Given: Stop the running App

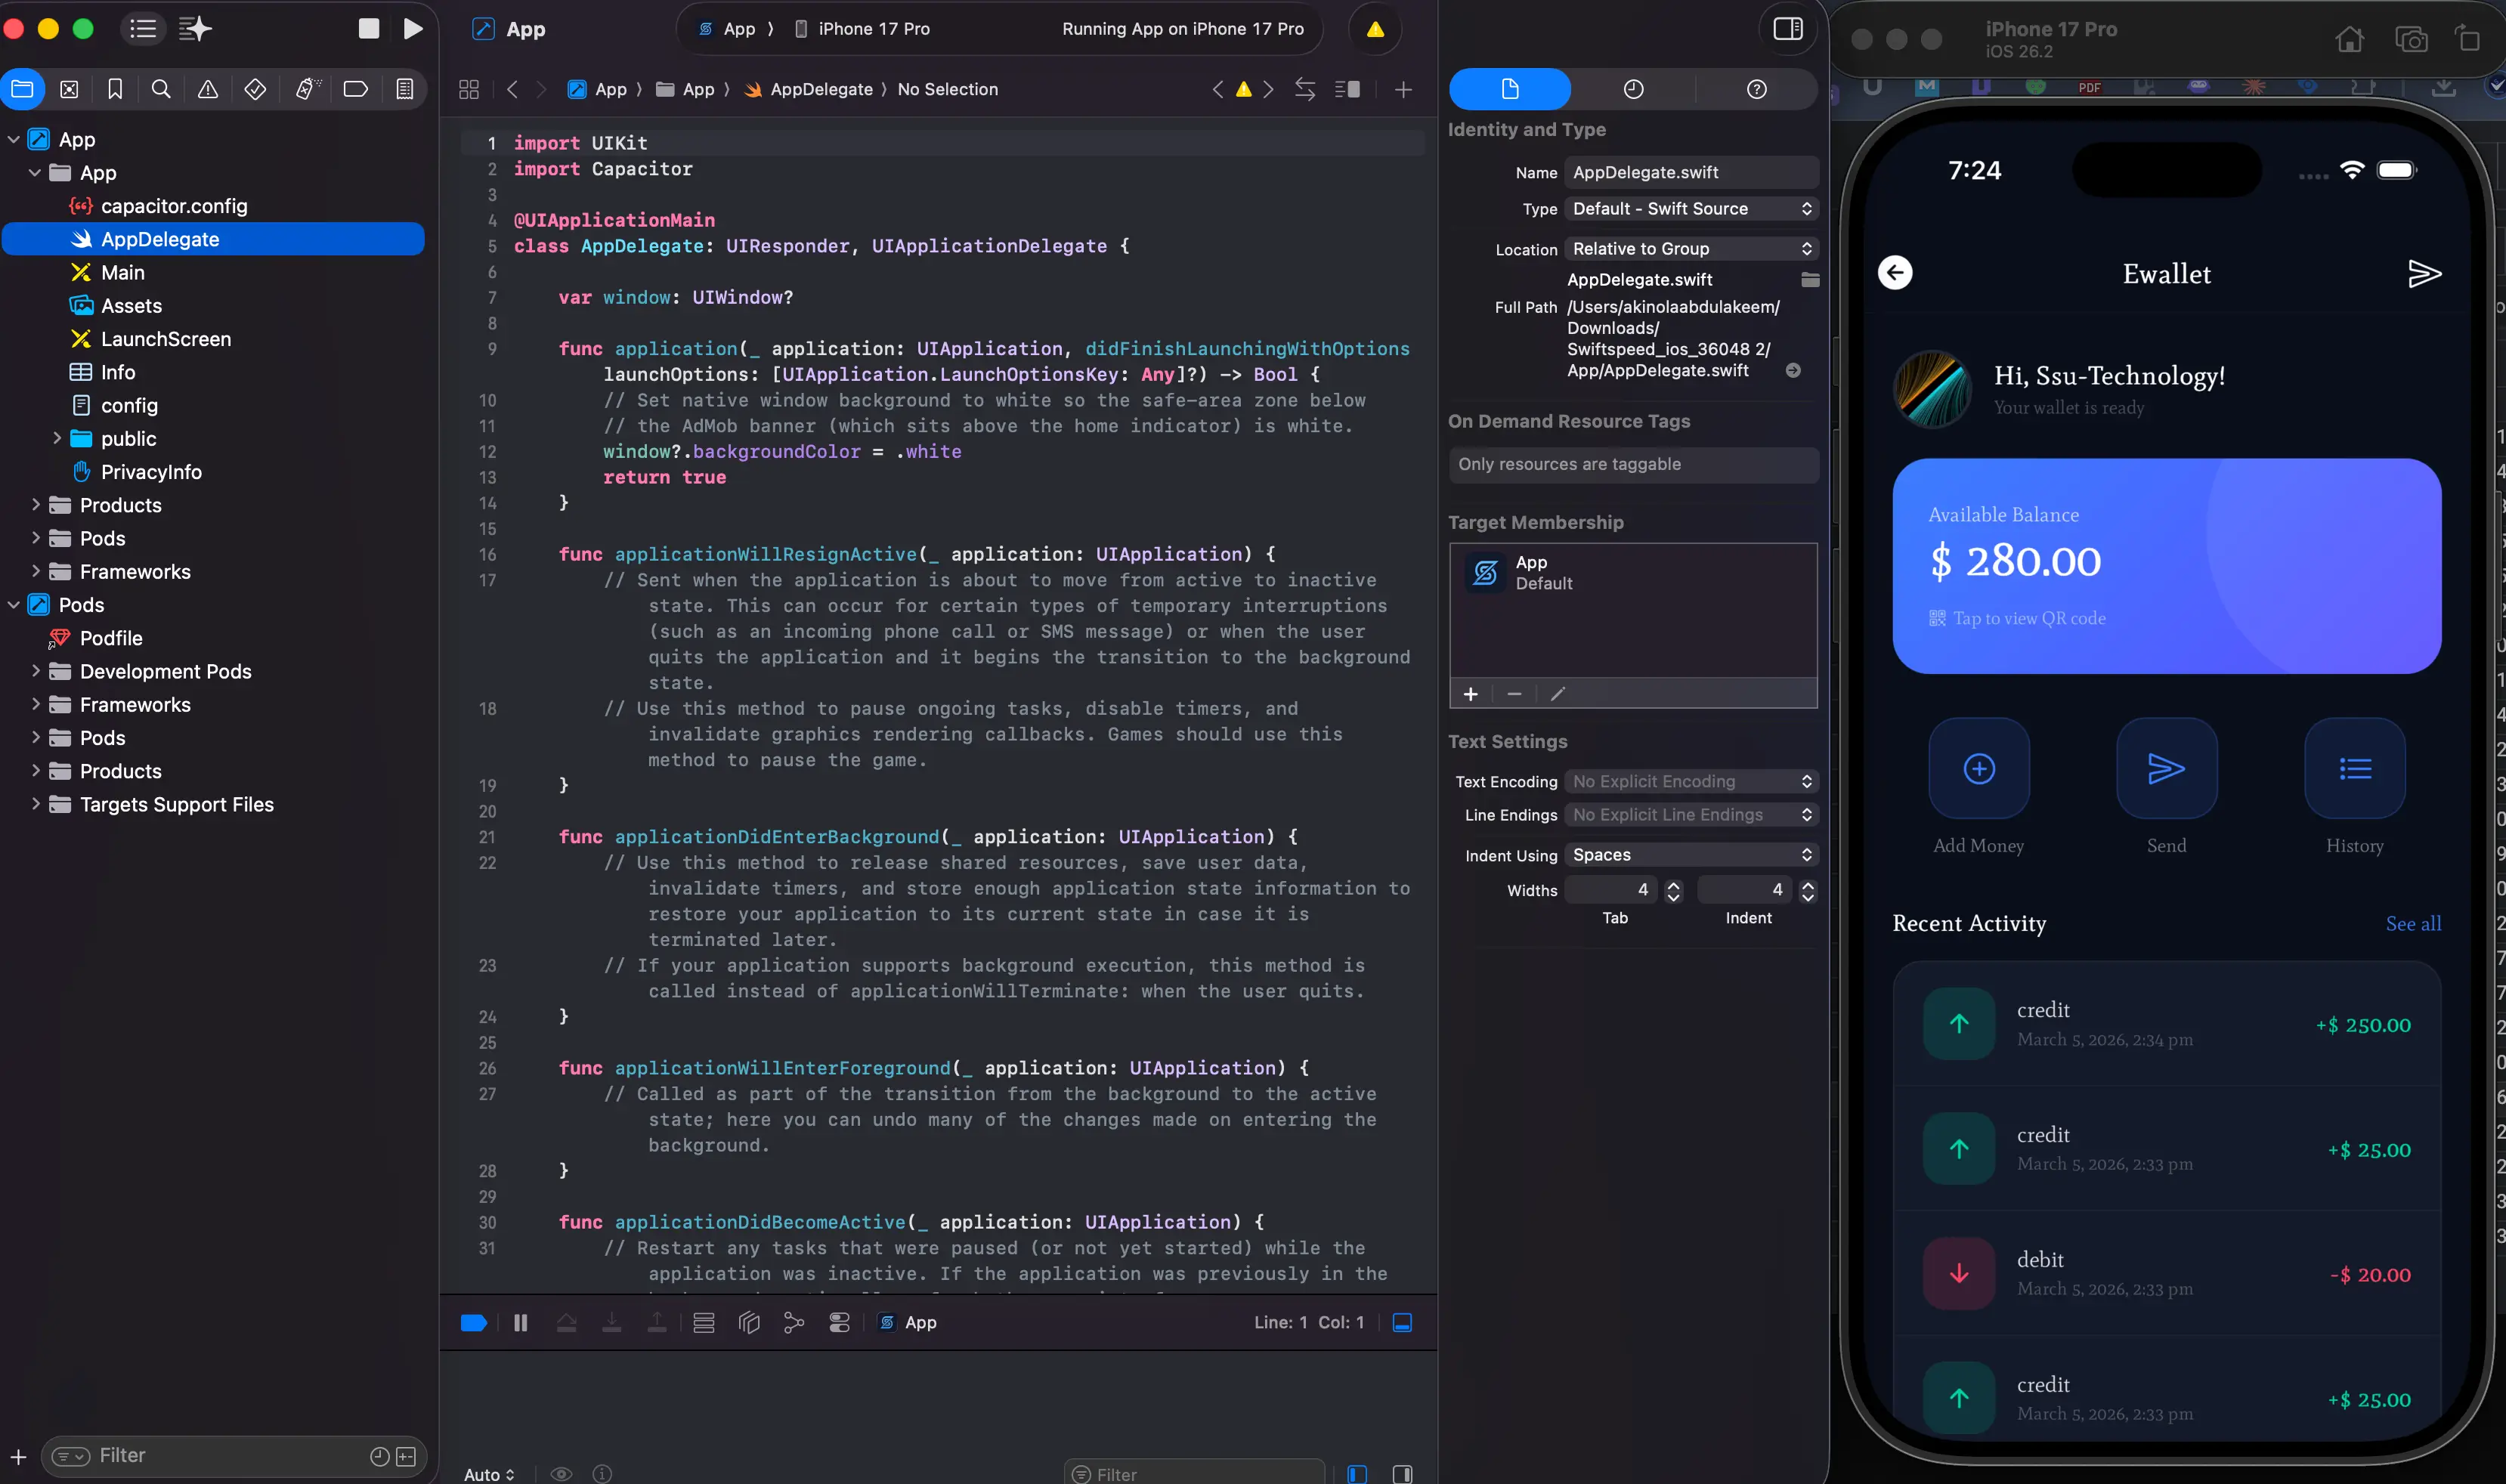Looking at the screenshot, I should 368,29.
